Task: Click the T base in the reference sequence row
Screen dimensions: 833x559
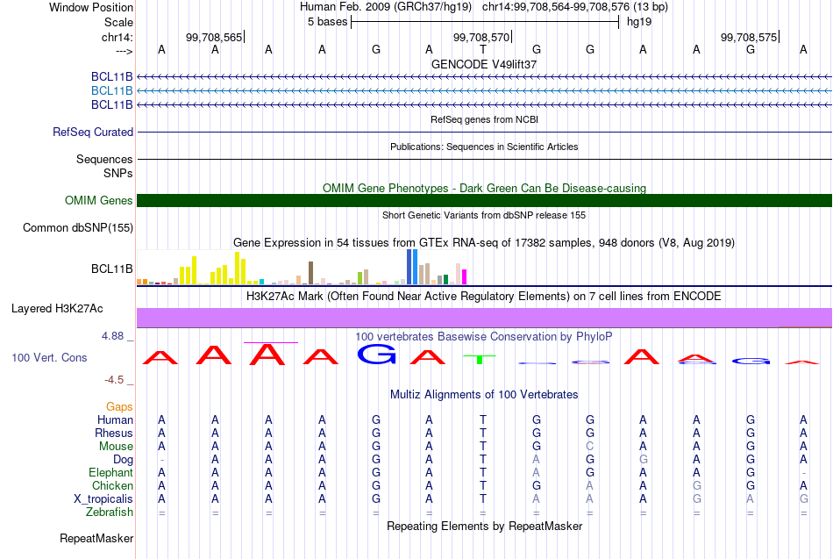Action: click(483, 49)
